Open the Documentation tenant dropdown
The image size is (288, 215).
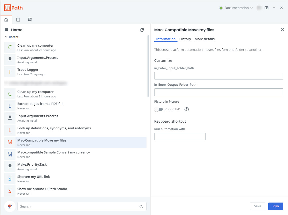[236, 8]
